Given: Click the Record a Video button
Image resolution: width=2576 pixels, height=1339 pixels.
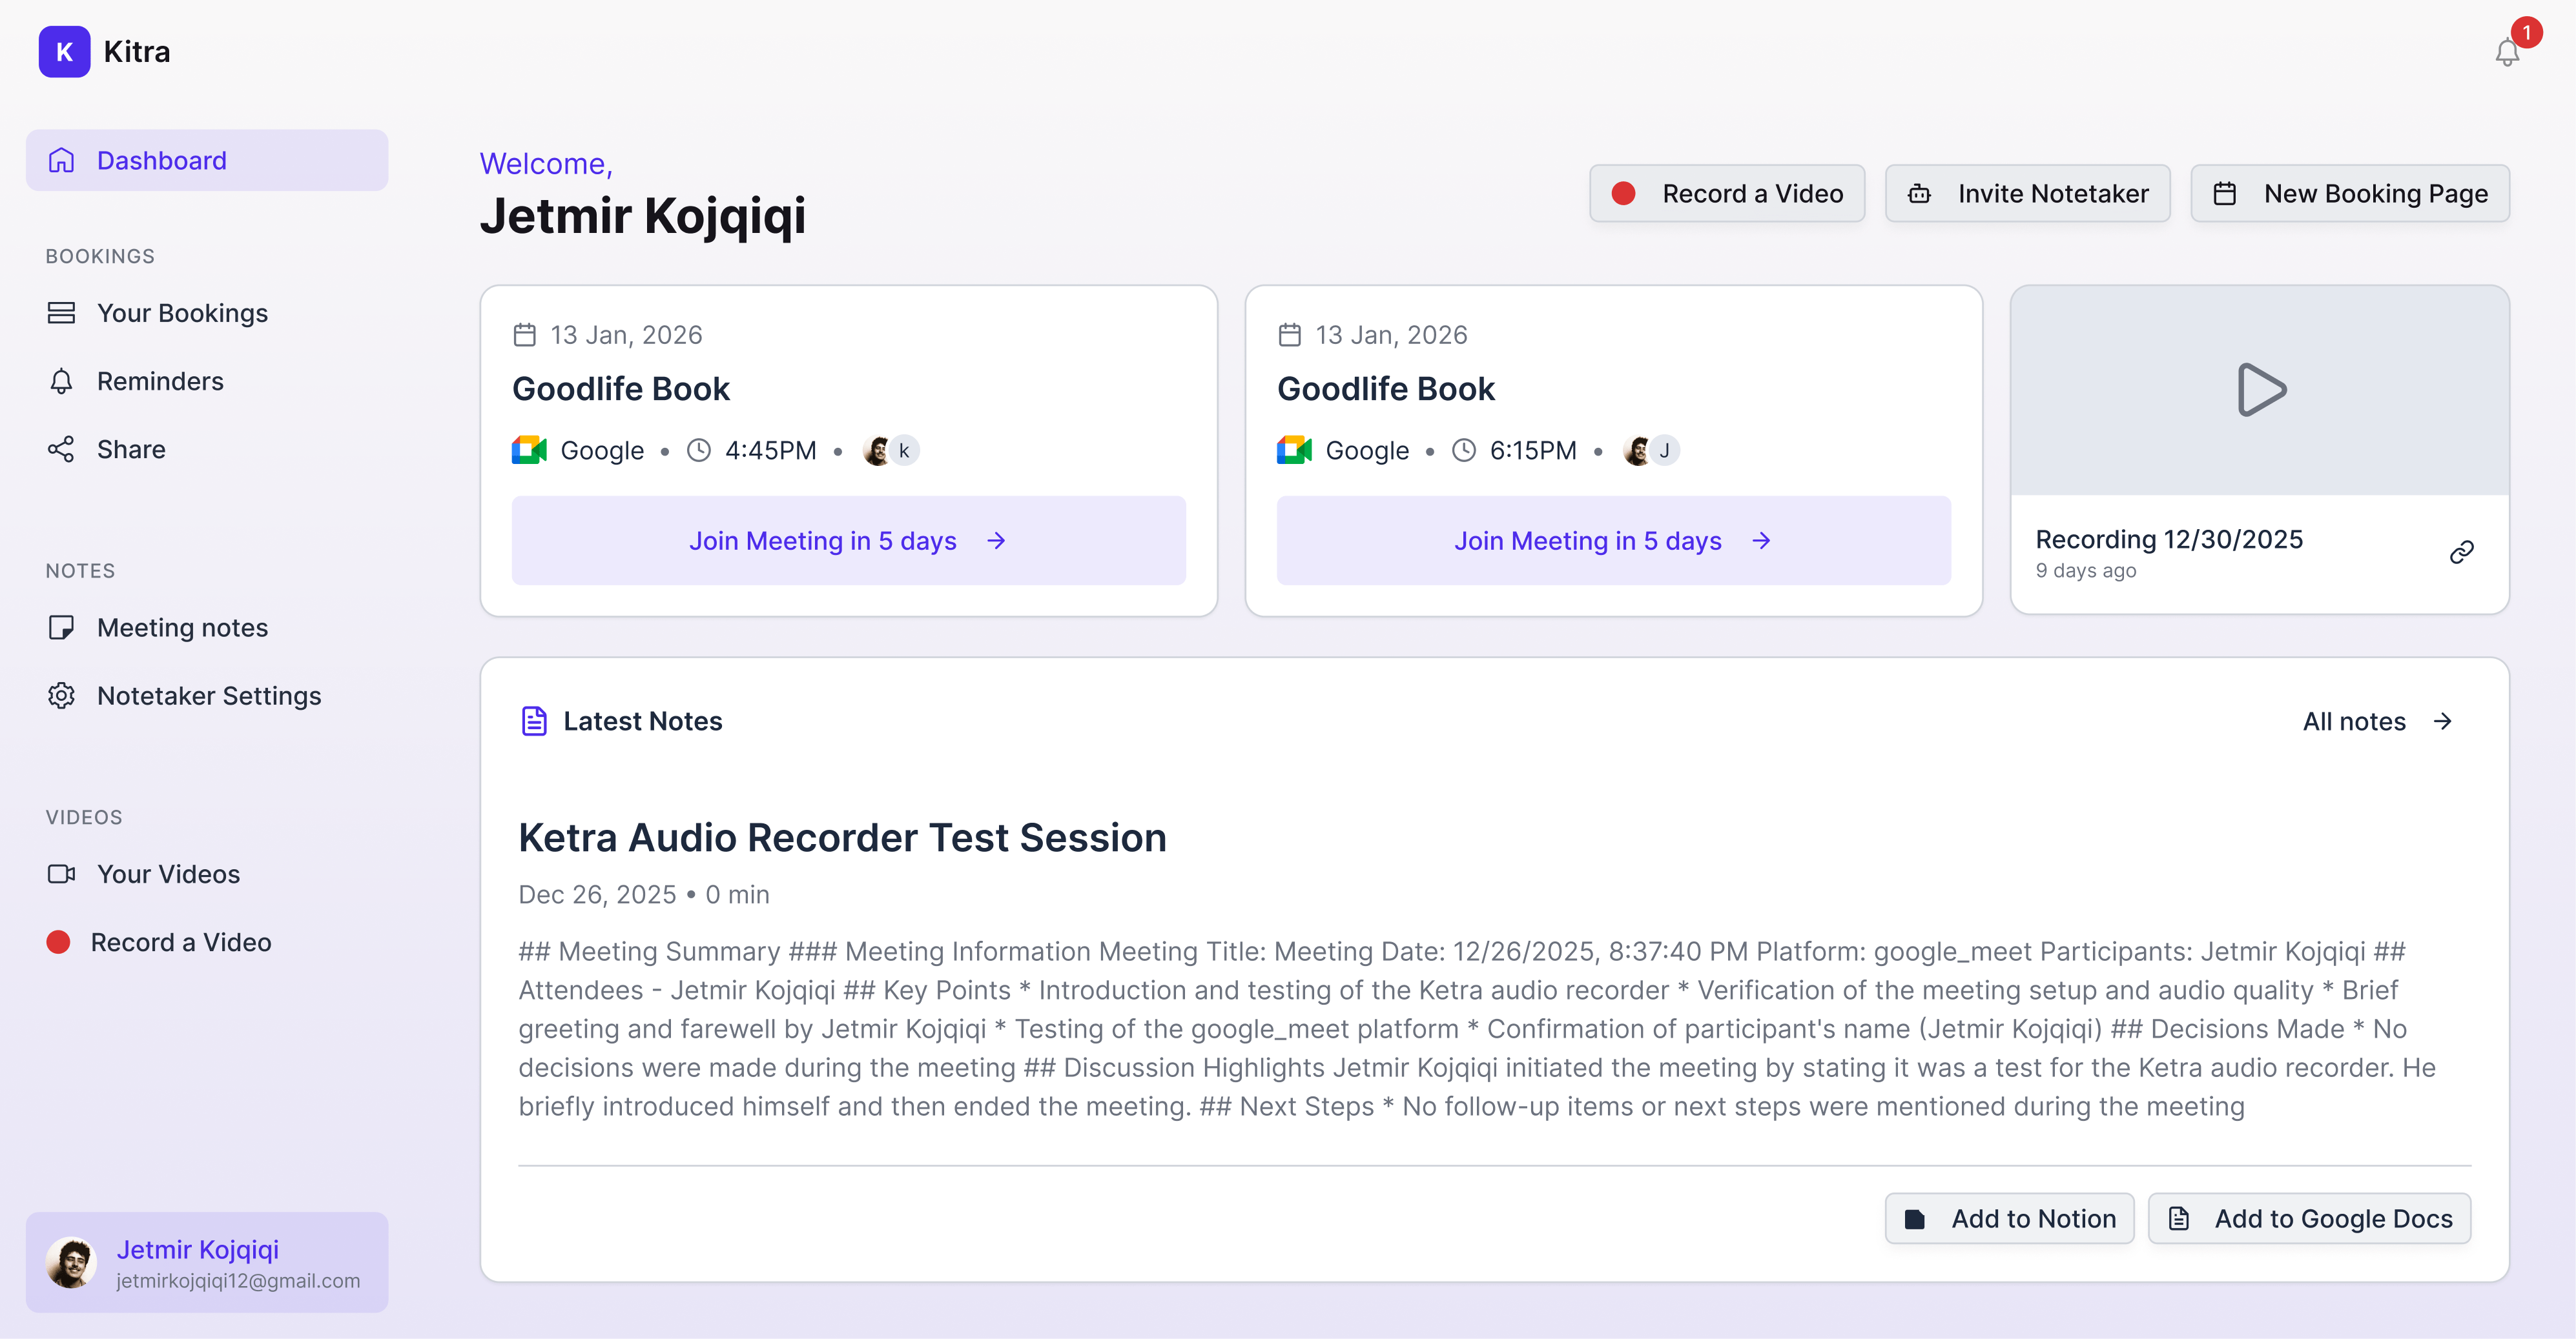Looking at the screenshot, I should click(x=1727, y=193).
